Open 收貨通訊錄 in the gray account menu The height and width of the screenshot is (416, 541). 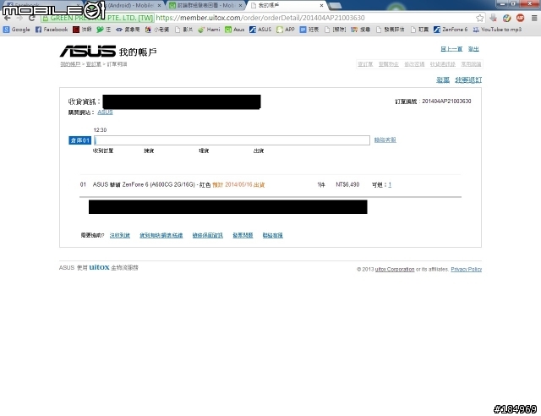(443, 64)
